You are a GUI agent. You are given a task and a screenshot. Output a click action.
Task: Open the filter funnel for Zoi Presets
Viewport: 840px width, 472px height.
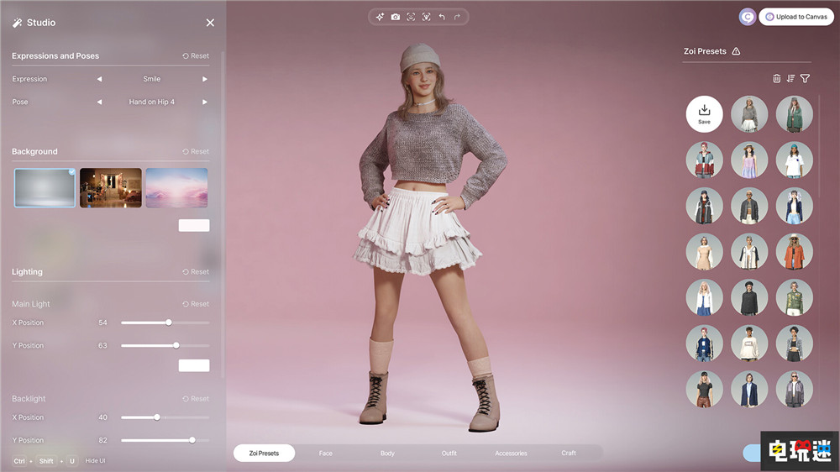click(805, 78)
